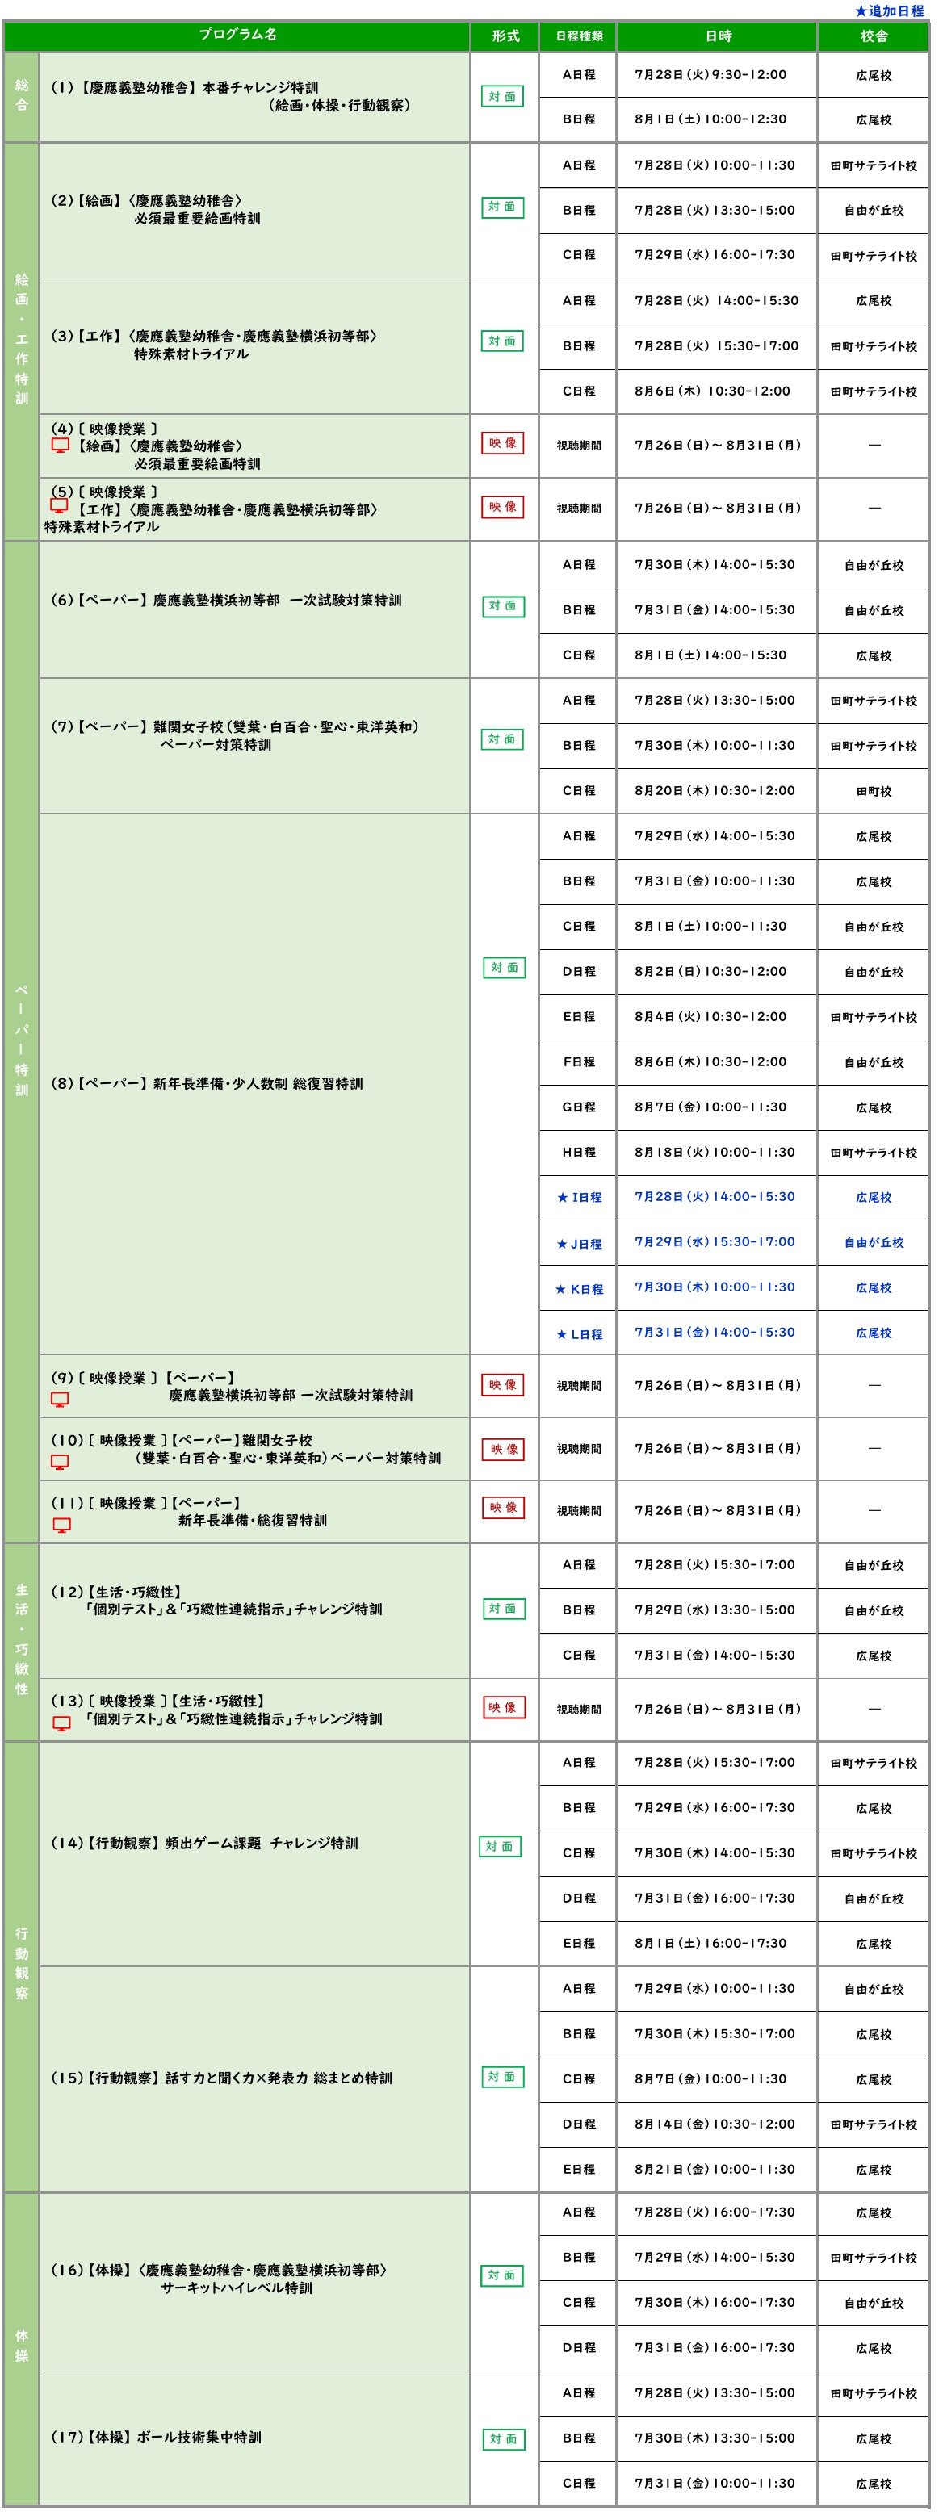
Task: Select the 対面 badge for program (7) 難関女子校
Action: point(503,739)
